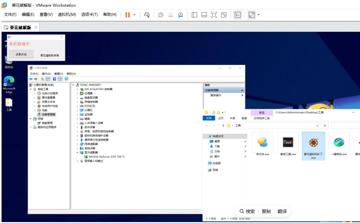
Task: Open dropdown arrow next to pause button
Action: pyautogui.click(x=134, y=15)
